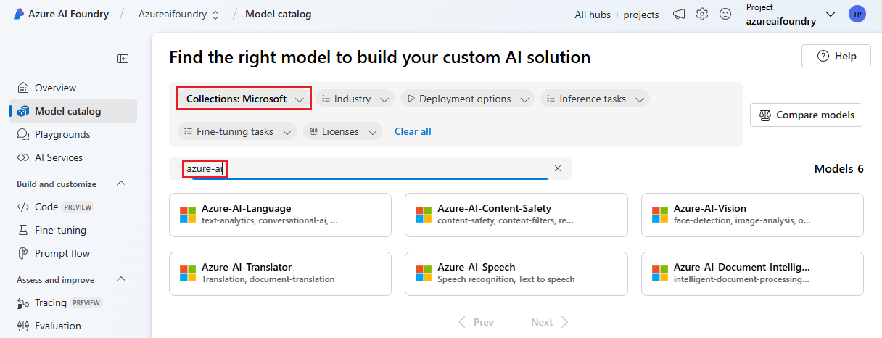Expand the Inference tasks filter
This screenshot has width=882, height=338.
tap(595, 99)
